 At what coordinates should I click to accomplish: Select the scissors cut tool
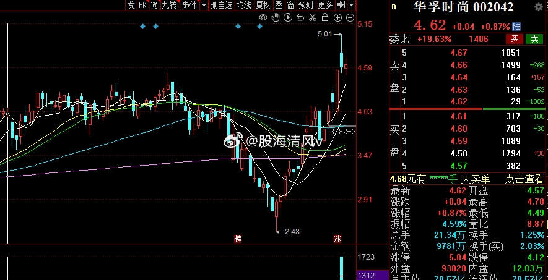pyautogui.click(x=313, y=17)
